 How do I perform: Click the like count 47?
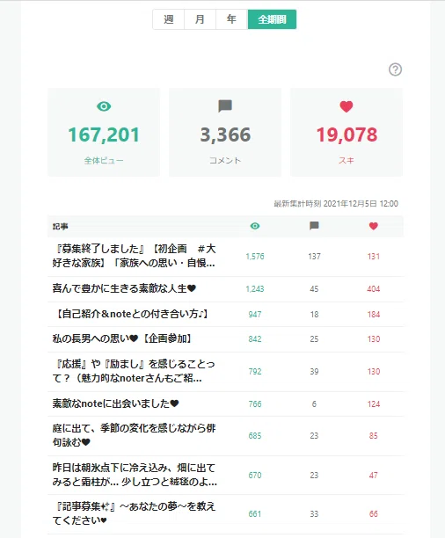pyautogui.click(x=374, y=476)
